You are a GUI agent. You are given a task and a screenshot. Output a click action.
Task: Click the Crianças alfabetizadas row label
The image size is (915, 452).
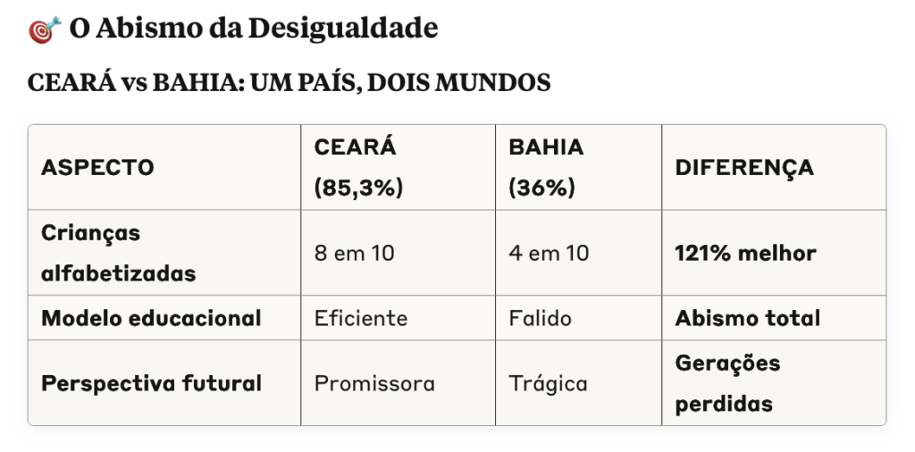coord(119,253)
